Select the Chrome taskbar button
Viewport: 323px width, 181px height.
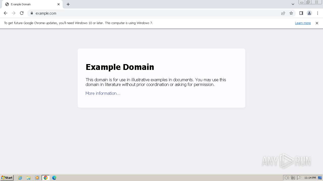click(x=46, y=178)
